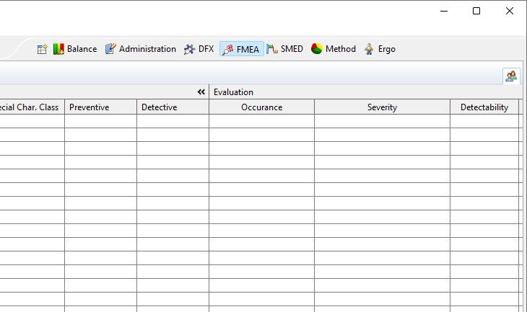
Task: Open the SMED perspective
Action: (285, 49)
